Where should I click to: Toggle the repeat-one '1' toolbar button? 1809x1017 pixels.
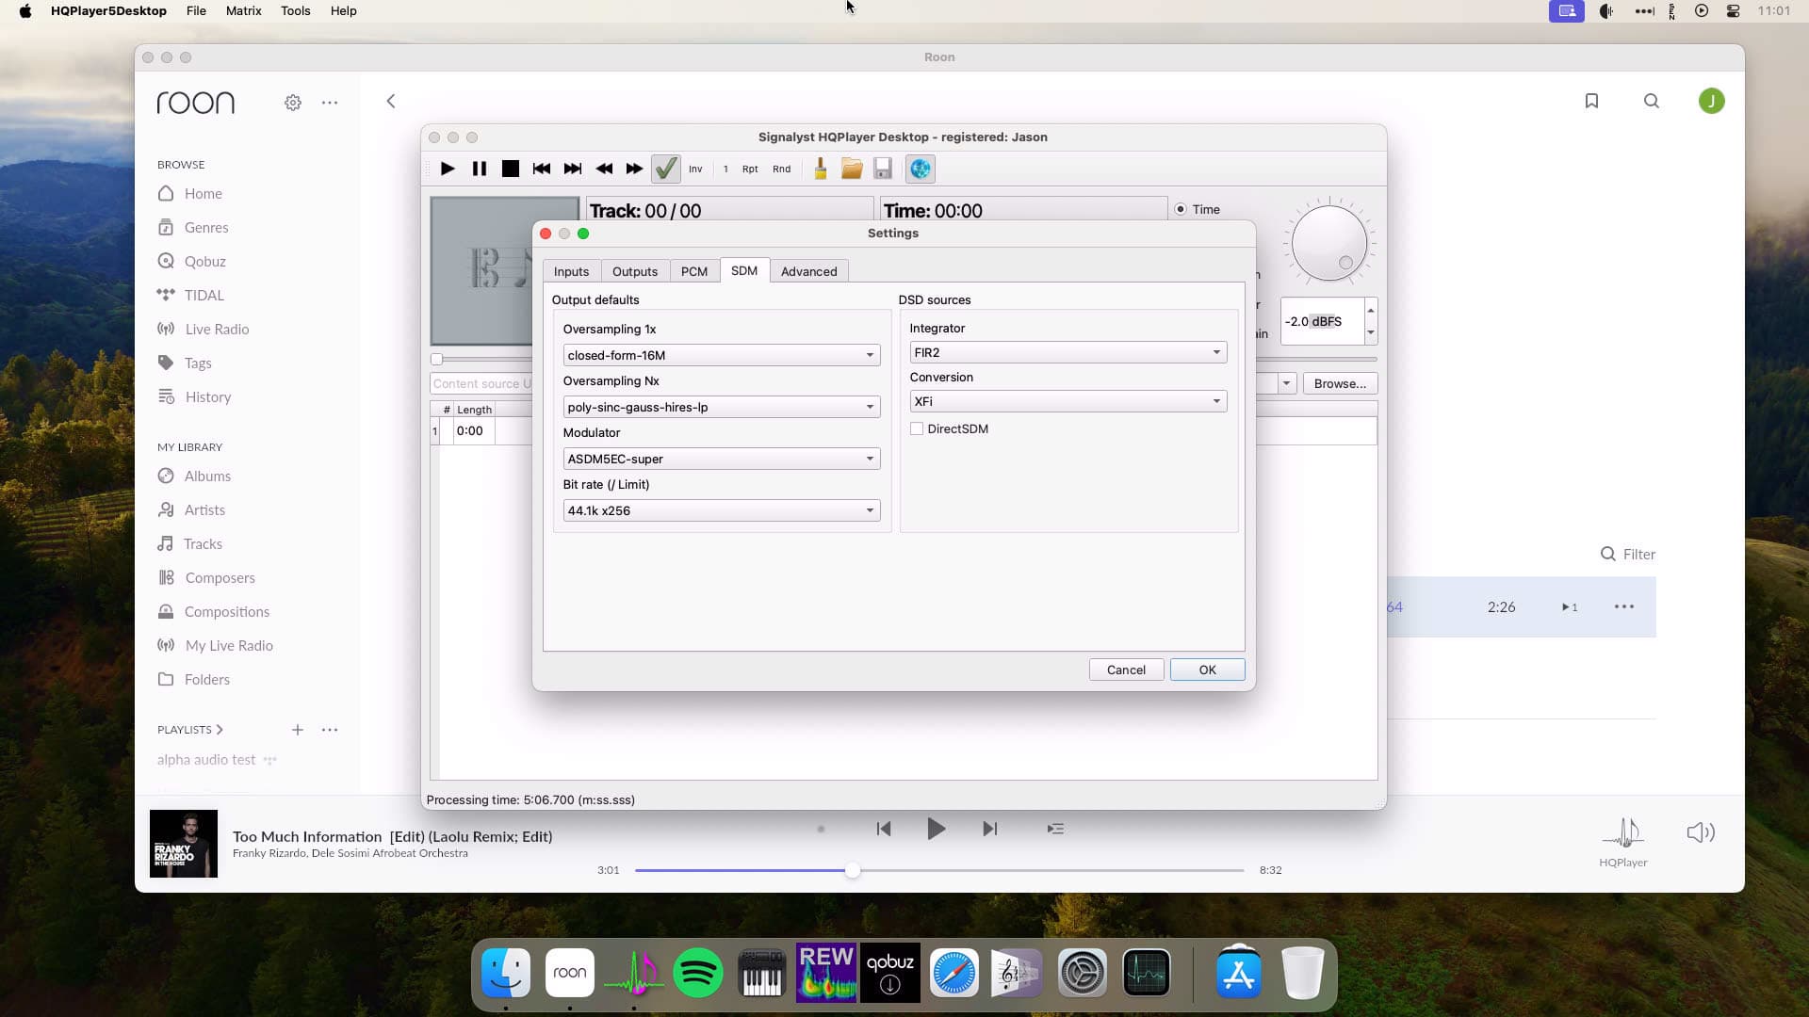725,169
